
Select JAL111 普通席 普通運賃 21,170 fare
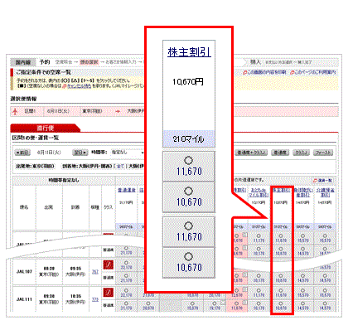[126, 305]
